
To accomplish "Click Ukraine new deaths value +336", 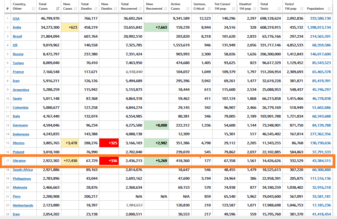I will (109, 161).
